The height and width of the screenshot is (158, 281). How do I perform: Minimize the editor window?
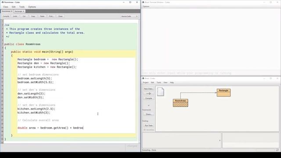tap(124, 2)
